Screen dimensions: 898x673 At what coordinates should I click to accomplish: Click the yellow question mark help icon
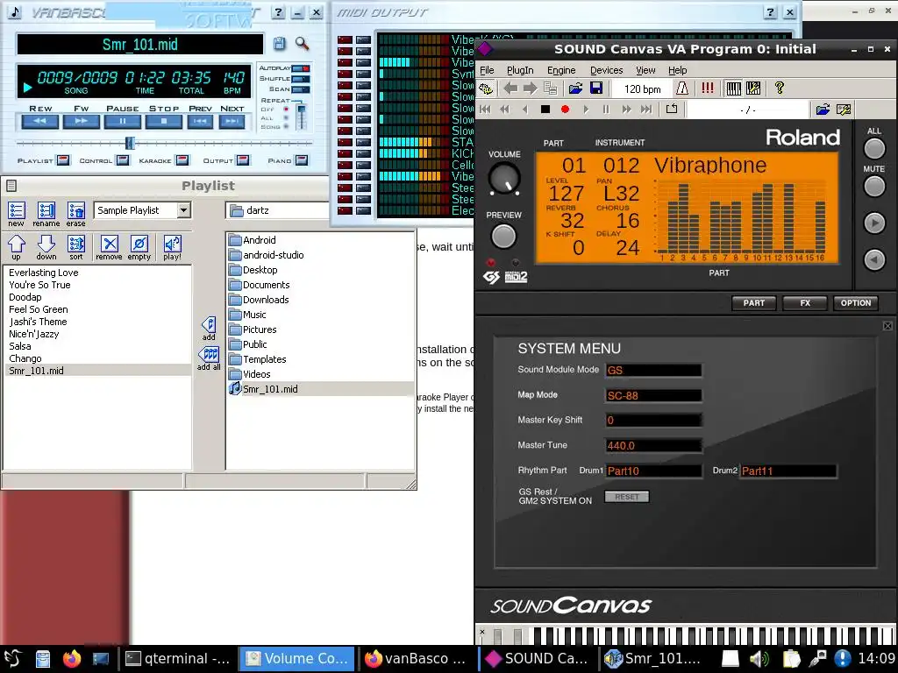(779, 89)
